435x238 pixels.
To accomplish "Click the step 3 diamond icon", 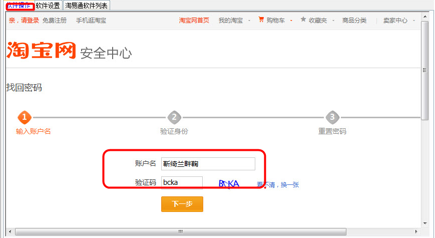I will (332, 117).
